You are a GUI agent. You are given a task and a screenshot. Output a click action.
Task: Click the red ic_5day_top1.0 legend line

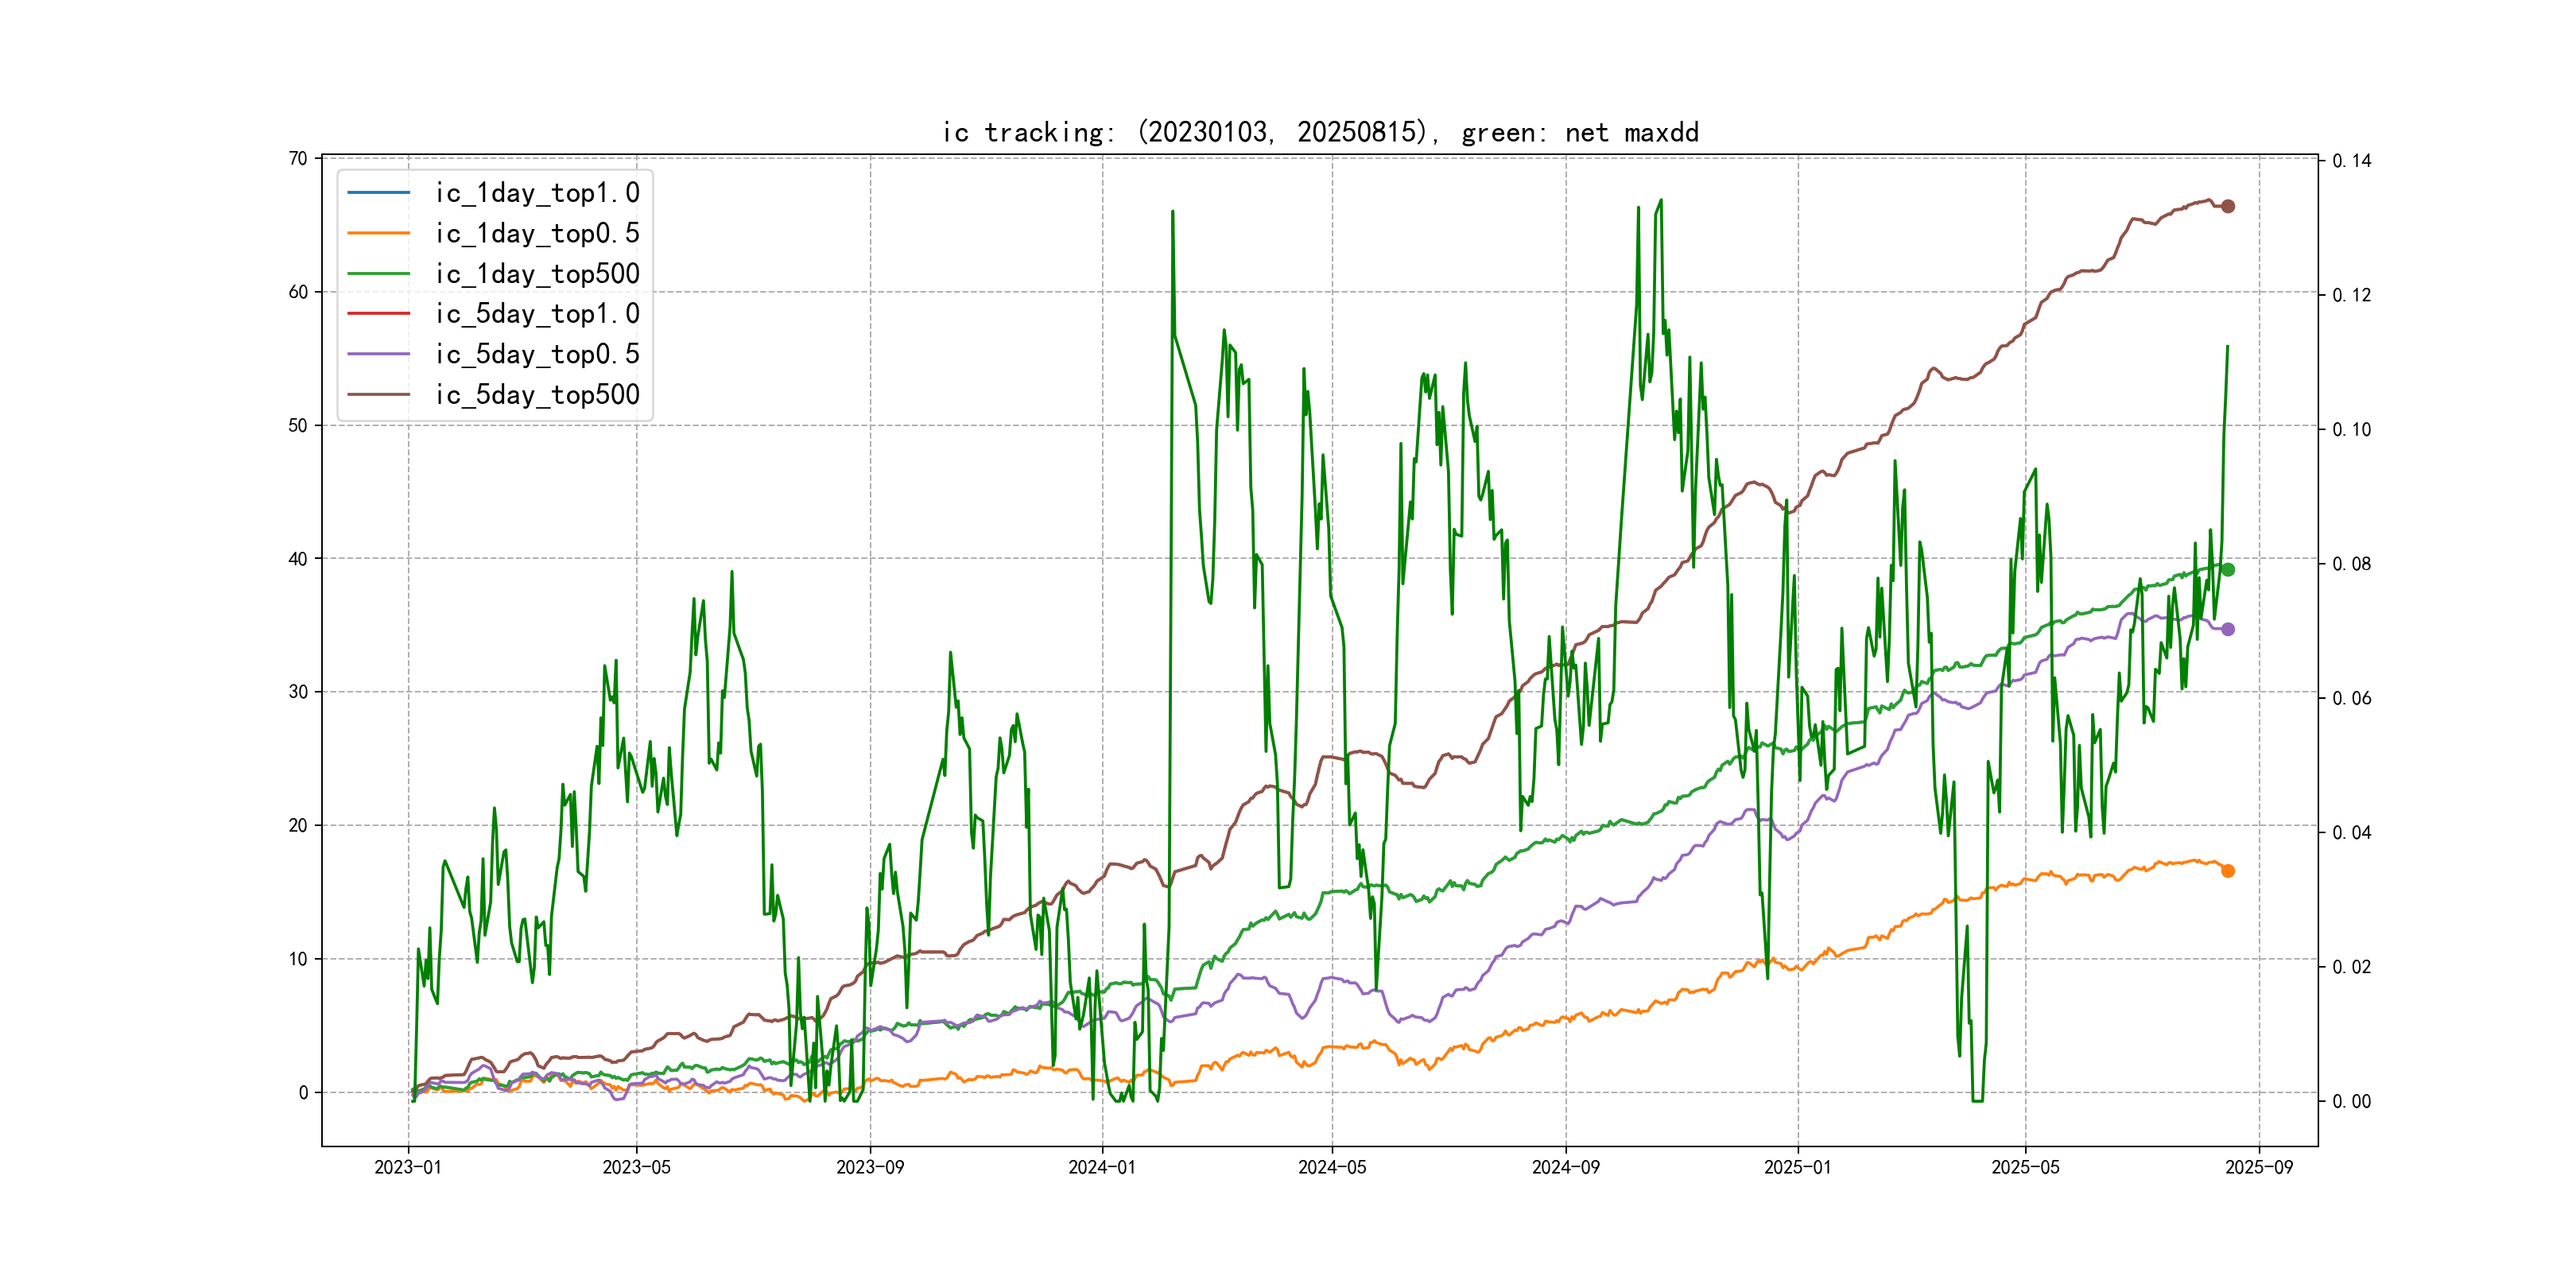(378, 313)
